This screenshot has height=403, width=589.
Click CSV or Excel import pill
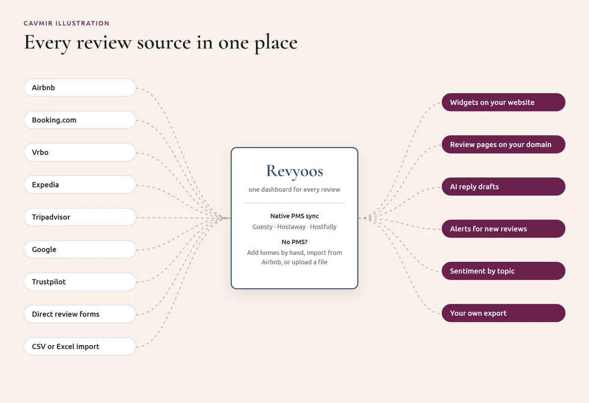80,347
